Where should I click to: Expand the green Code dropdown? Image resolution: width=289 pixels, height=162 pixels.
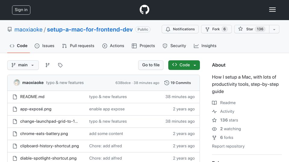click(x=184, y=65)
